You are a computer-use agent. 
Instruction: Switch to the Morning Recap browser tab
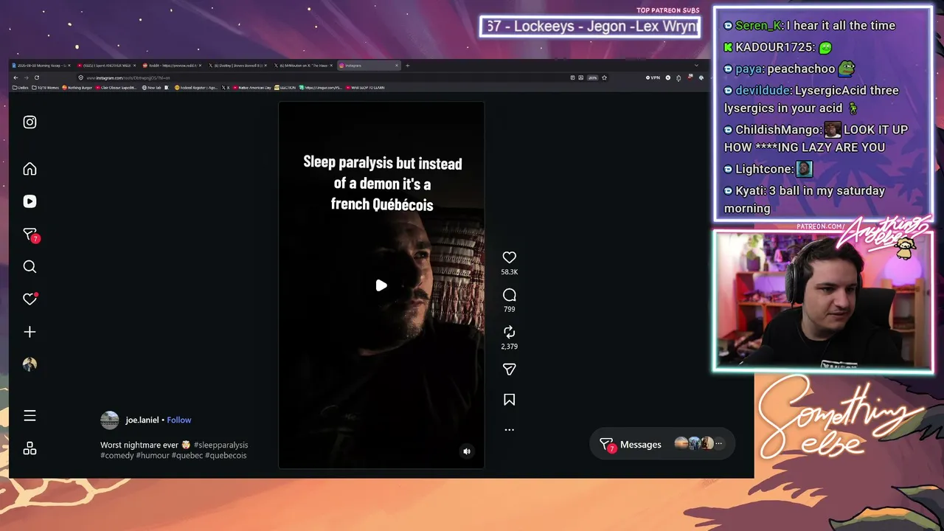pyautogui.click(x=41, y=66)
